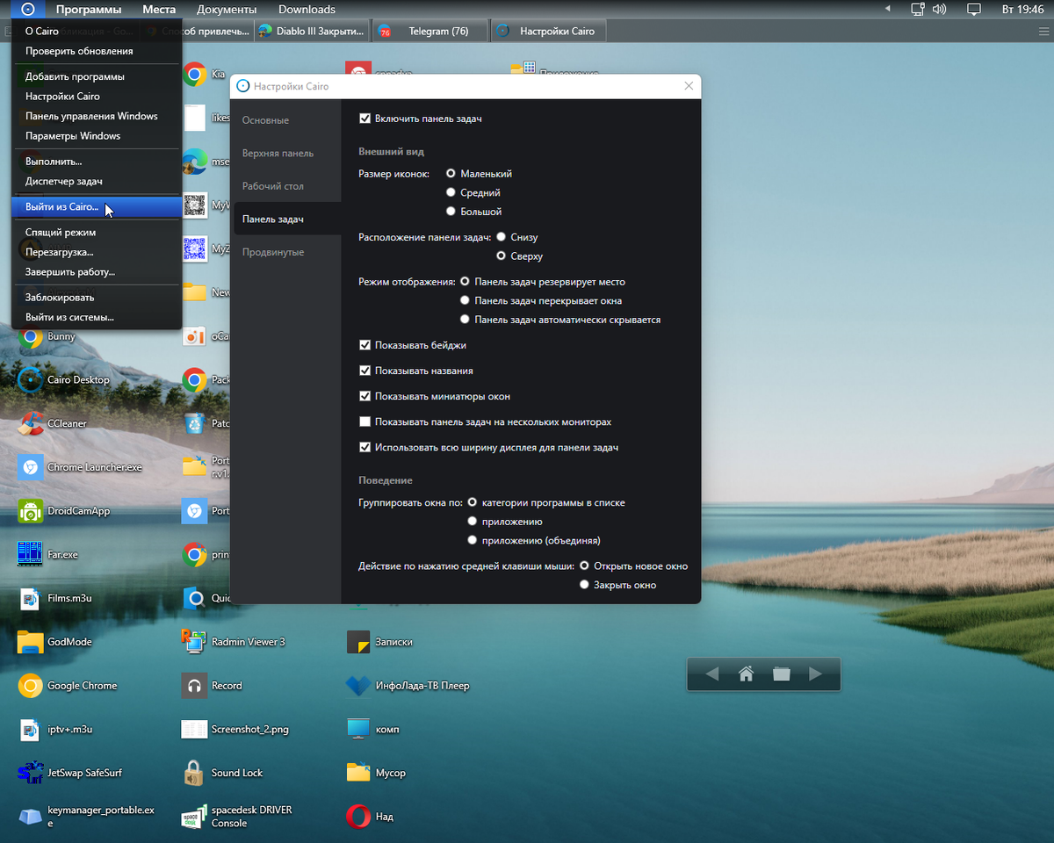This screenshot has height=843, width=1054.
Task: Switch to Diablo III taskbar button
Action: click(x=310, y=31)
